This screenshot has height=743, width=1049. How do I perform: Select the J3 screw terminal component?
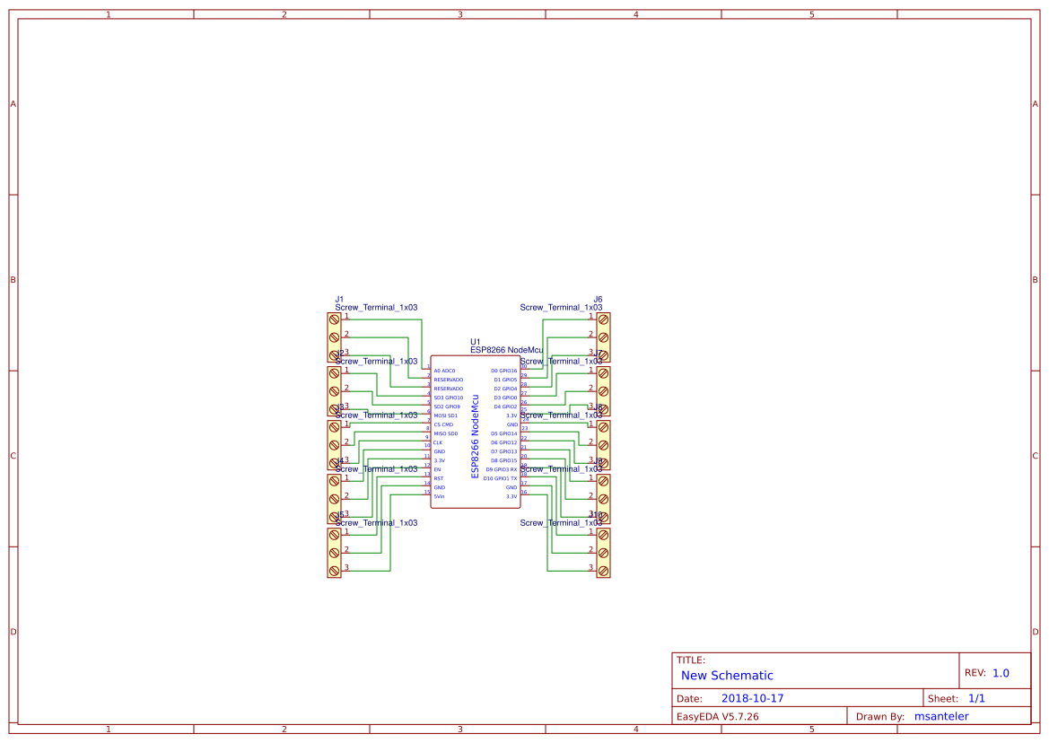[334, 445]
